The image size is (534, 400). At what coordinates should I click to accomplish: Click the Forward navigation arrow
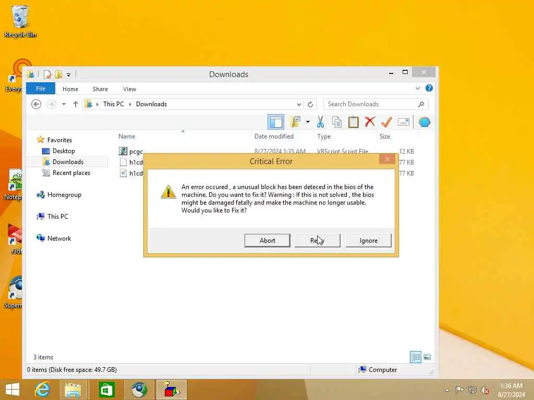51,104
